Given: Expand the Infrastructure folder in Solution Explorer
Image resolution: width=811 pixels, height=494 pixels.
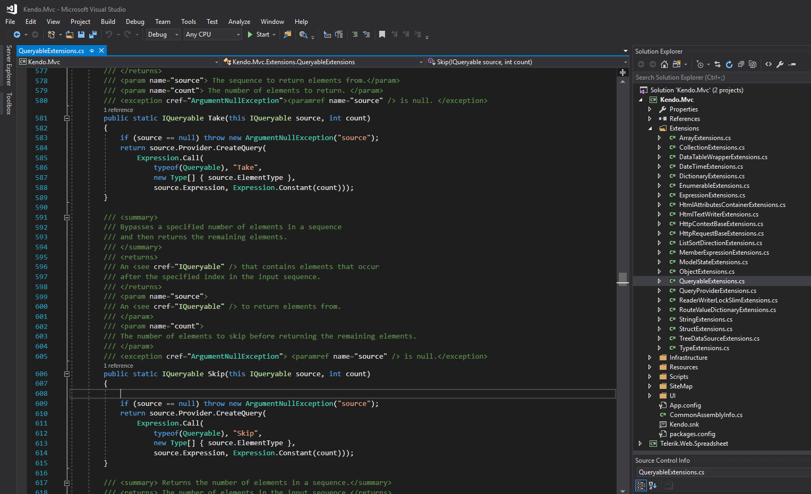Looking at the screenshot, I should click(650, 358).
